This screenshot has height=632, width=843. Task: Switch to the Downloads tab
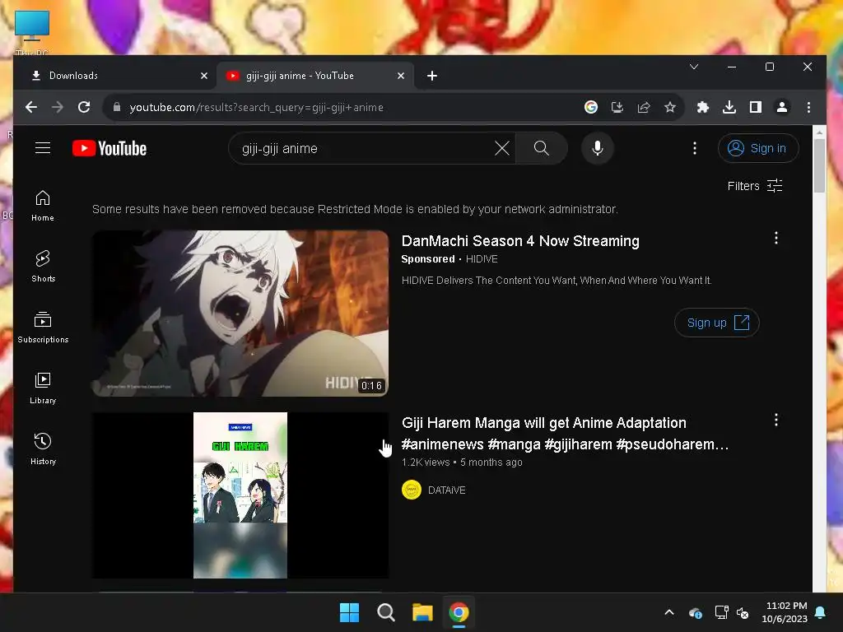tap(114, 76)
